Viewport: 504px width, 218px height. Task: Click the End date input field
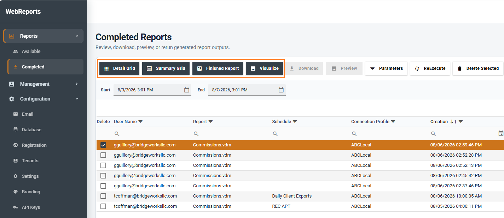[247, 90]
